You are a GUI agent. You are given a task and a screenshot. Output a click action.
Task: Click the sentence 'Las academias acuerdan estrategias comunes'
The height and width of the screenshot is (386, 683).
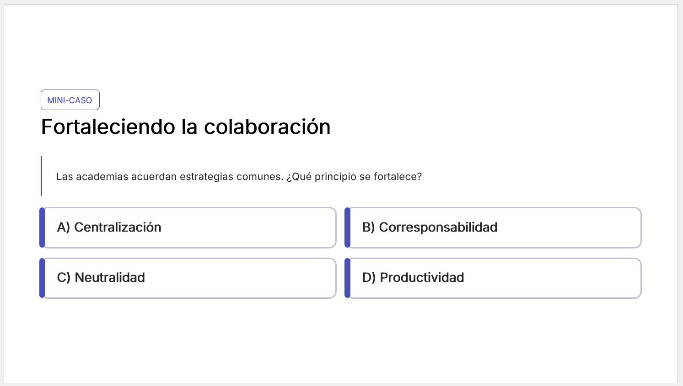point(169,177)
